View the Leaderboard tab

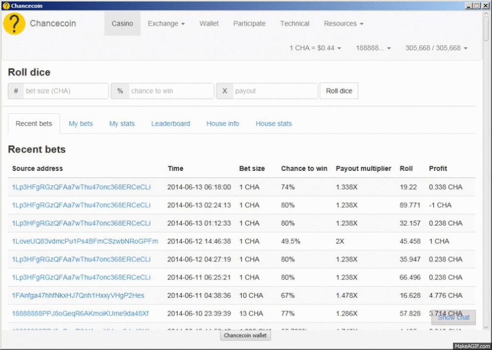click(x=171, y=124)
